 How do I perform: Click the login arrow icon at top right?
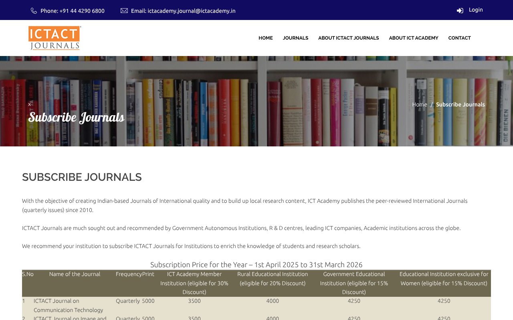(460, 10)
